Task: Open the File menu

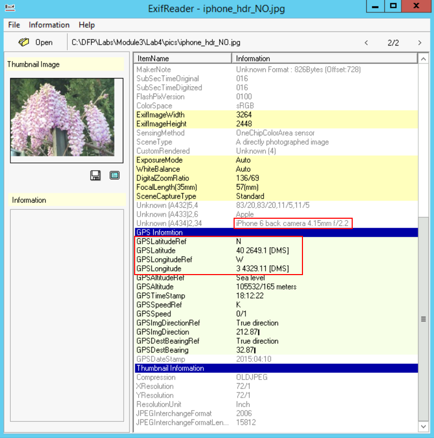Action: click(x=14, y=25)
